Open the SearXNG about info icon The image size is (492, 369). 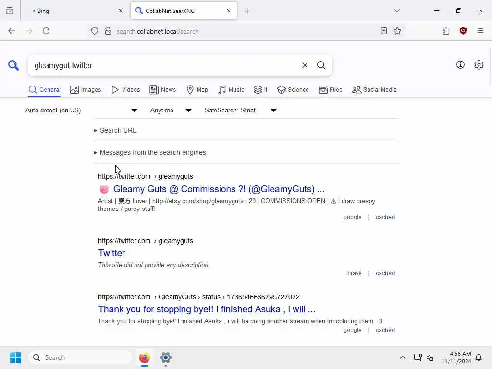click(460, 65)
